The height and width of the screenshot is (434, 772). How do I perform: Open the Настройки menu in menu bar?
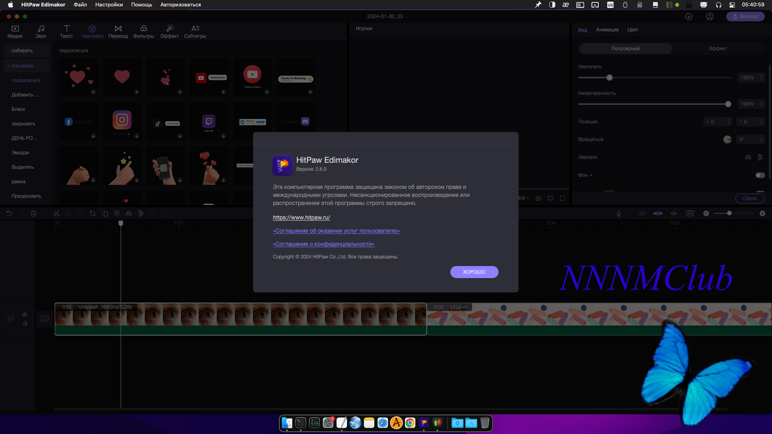click(109, 5)
